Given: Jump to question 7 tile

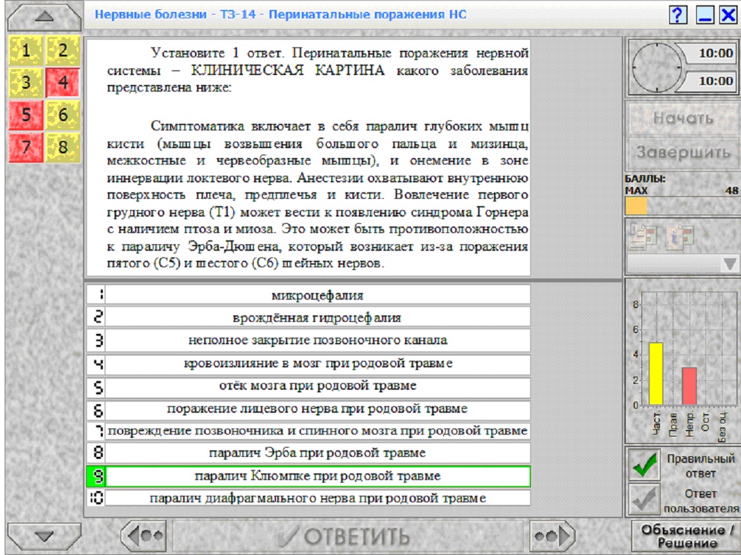Looking at the screenshot, I should [26, 147].
